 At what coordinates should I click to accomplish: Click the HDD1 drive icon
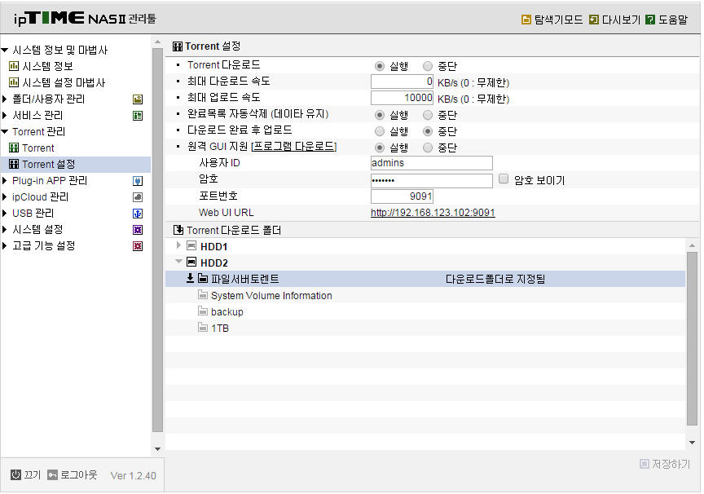[191, 246]
